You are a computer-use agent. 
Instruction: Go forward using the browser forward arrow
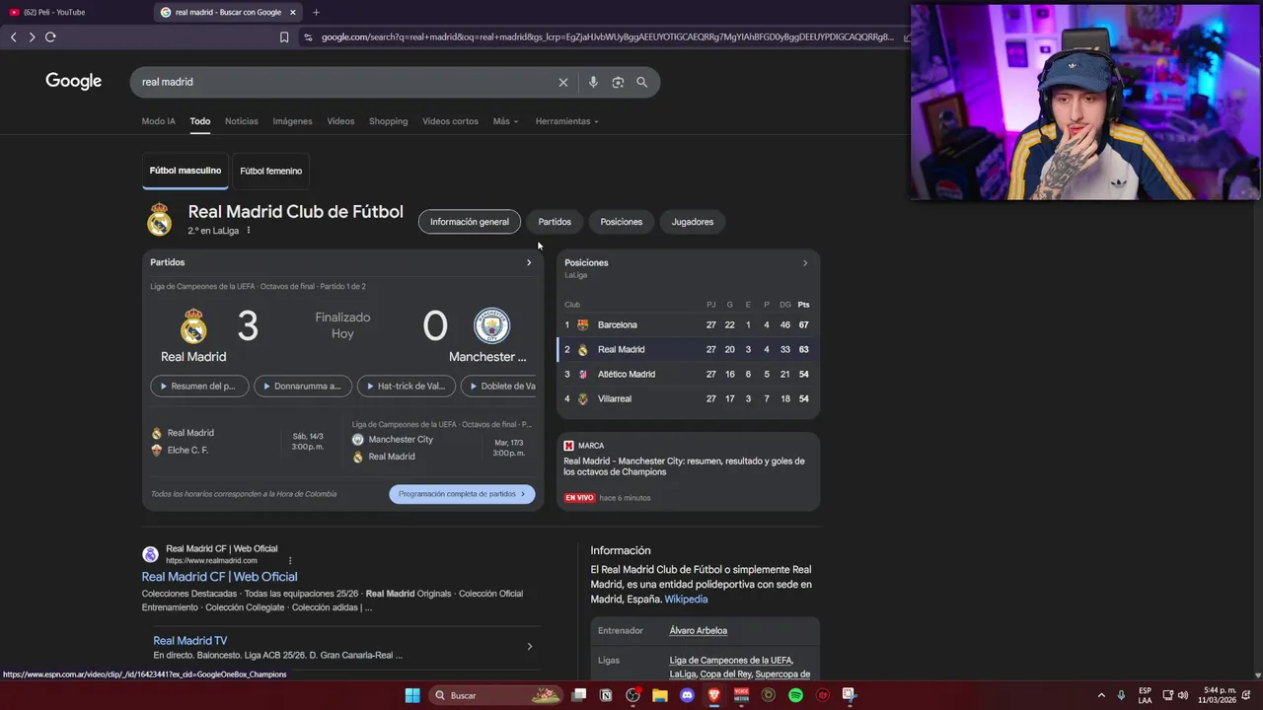[32, 37]
